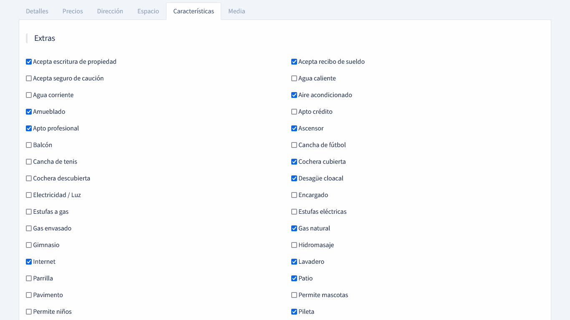This screenshot has width=570, height=320.
Task: Disable the Amueblado checkbox
Action: (29, 112)
